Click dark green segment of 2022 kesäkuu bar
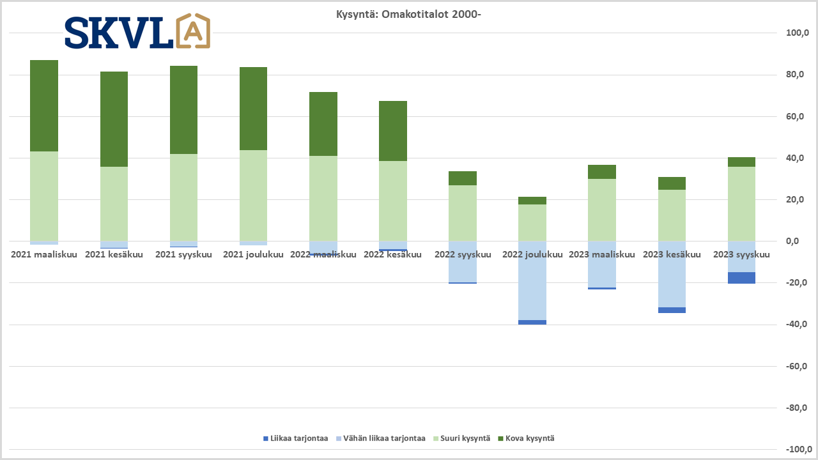The image size is (818, 460). tap(392, 131)
